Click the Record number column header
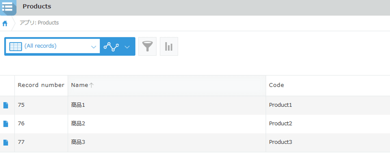The height and width of the screenshot is (154, 390). tap(41, 85)
